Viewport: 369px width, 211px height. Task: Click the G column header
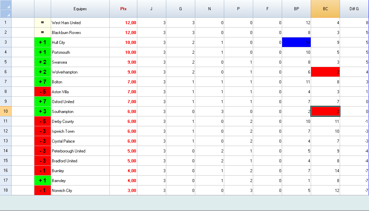(x=181, y=9)
